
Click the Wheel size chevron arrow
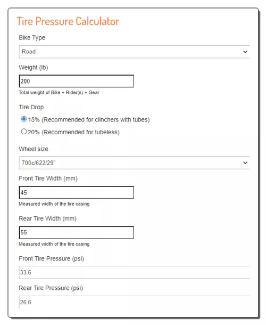coord(245,162)
